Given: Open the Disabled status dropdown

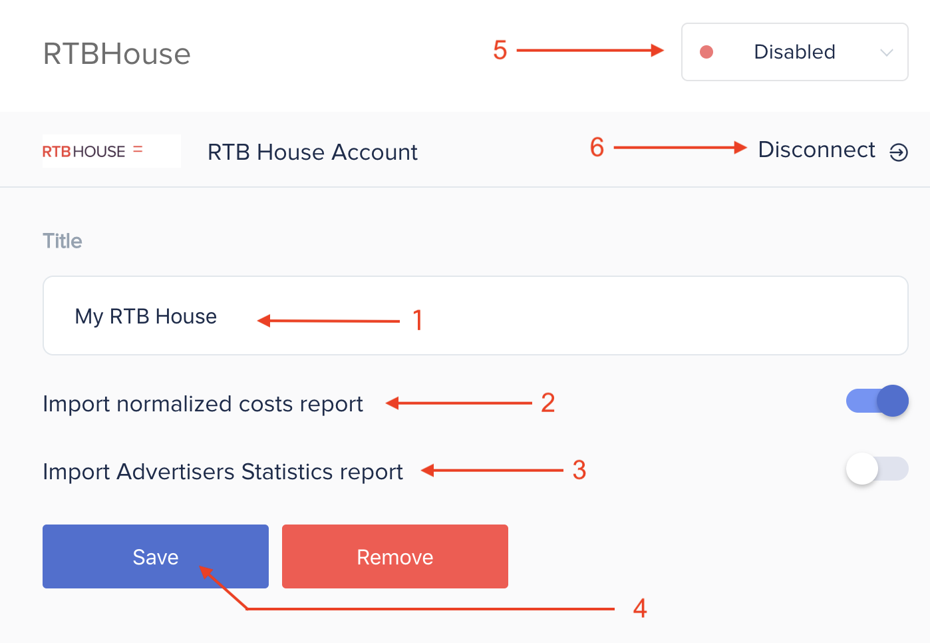Looking at the screenshot, I should 794,52.
